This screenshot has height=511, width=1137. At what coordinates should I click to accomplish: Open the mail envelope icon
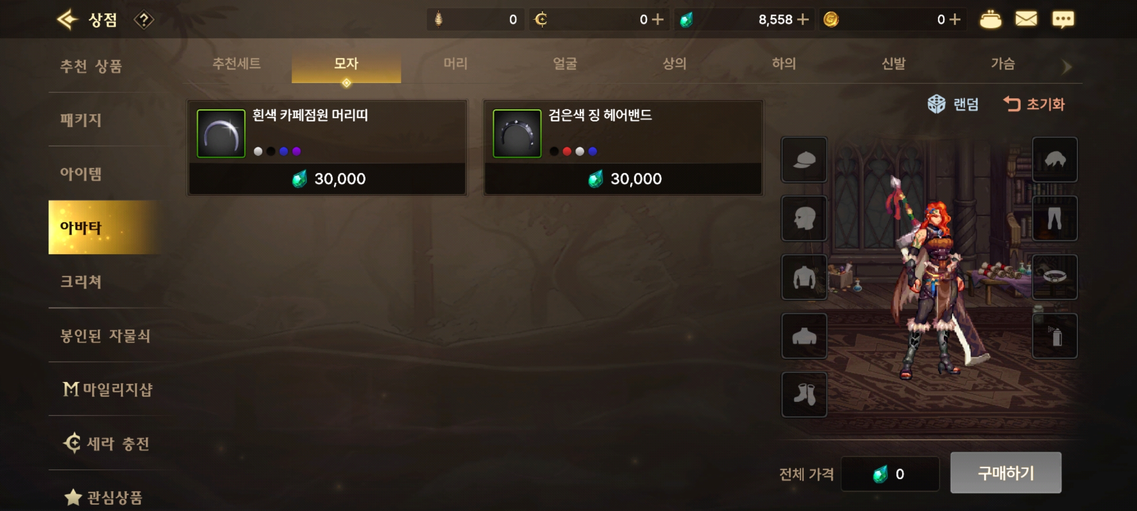[x=1026, y=19]
